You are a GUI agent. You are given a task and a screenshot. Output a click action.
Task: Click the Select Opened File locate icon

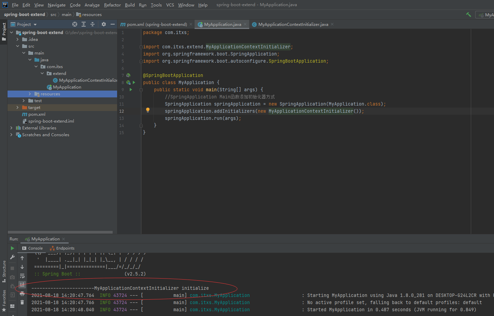pos(75,24)
